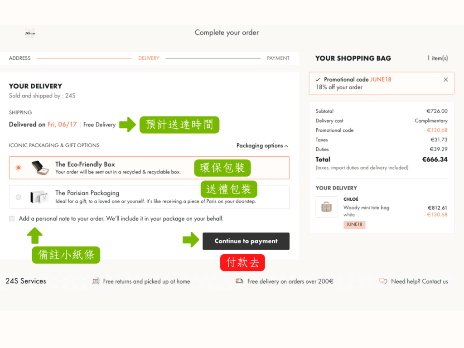Select the DELIVERY step

pos(149,58)
